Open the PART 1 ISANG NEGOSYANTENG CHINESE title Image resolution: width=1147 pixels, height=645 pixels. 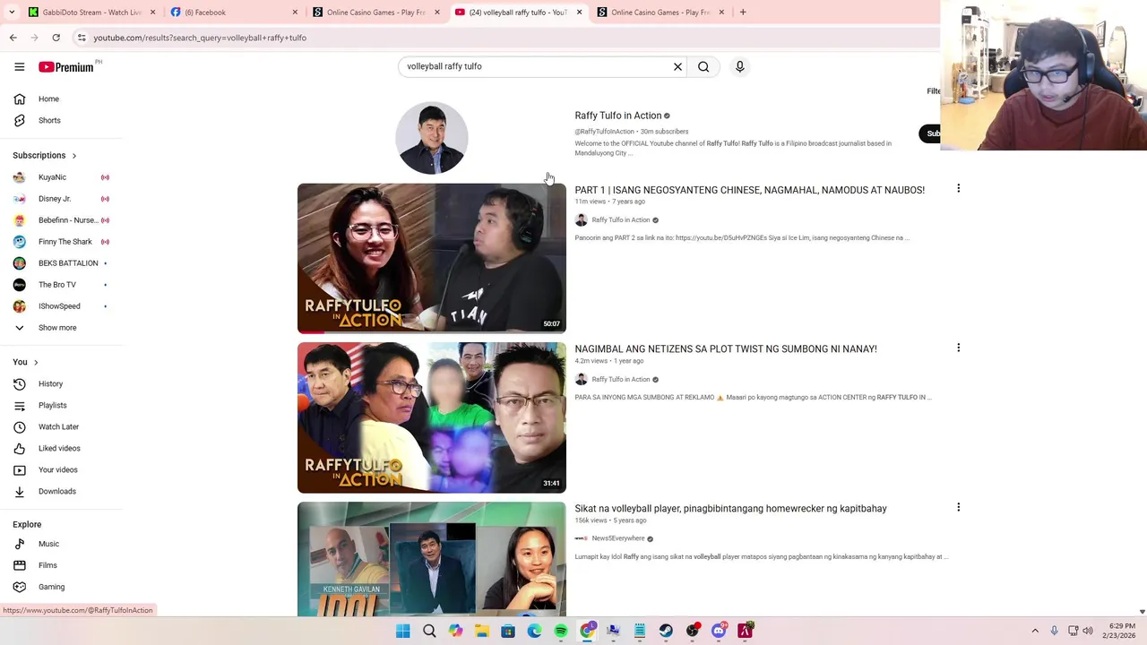pos(749,190)
